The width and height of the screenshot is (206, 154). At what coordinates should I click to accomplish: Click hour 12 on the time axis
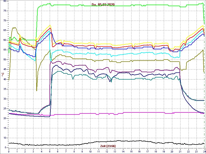107,151
